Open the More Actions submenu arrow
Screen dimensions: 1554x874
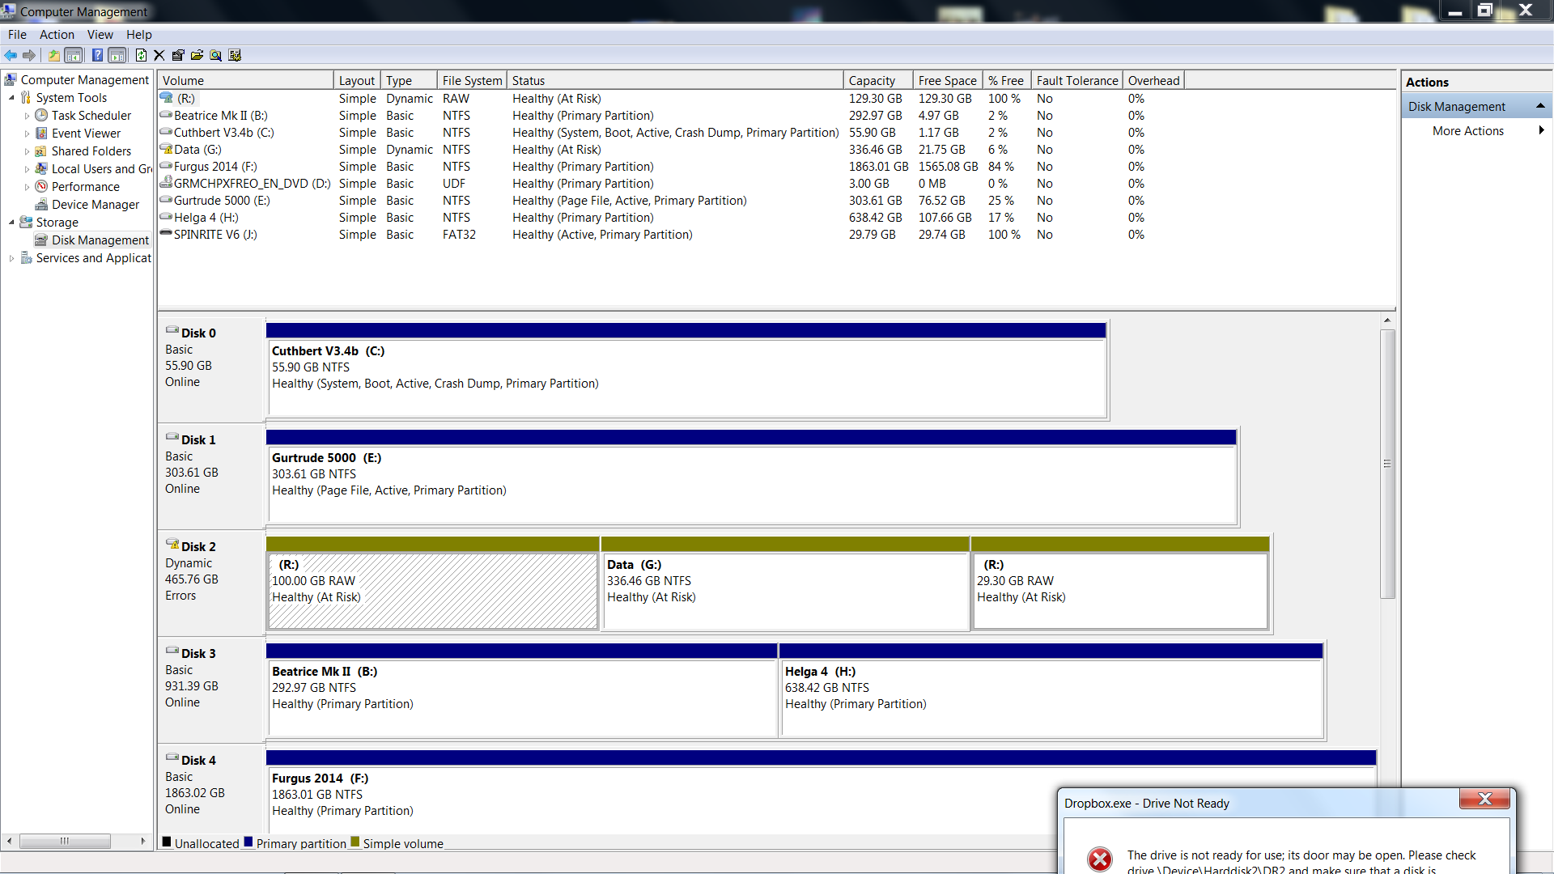pos(1541,130)
